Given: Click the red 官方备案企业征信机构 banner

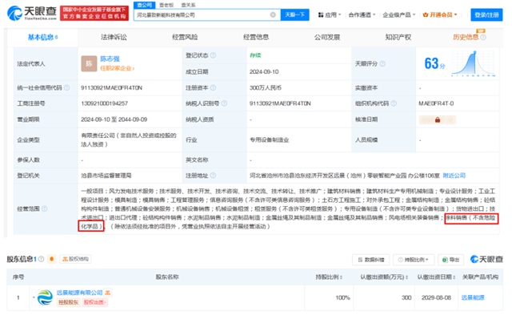Looking at the screenshot, I should (x=94, y=13).
